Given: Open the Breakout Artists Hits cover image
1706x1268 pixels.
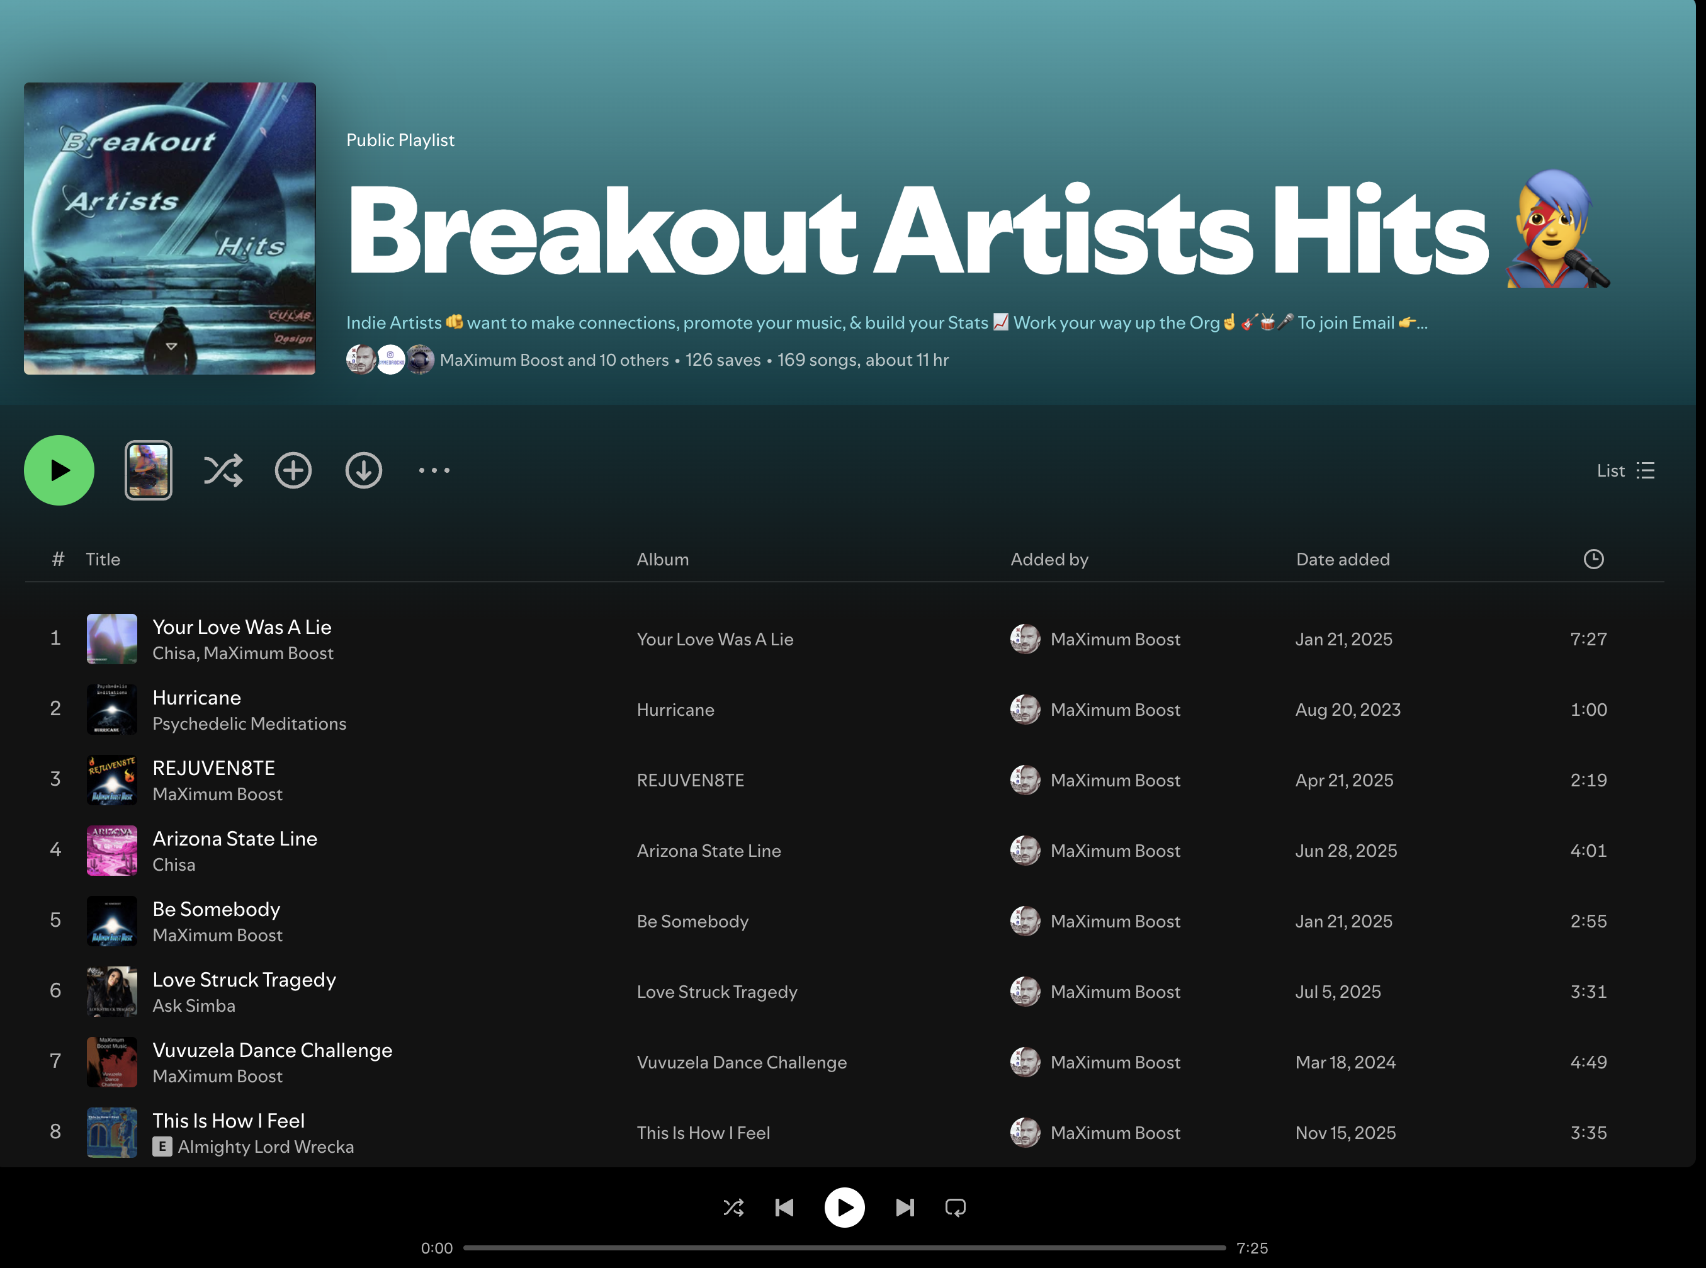Looking at the screenshot, I should pyautogui.click(x=169, y=229).
